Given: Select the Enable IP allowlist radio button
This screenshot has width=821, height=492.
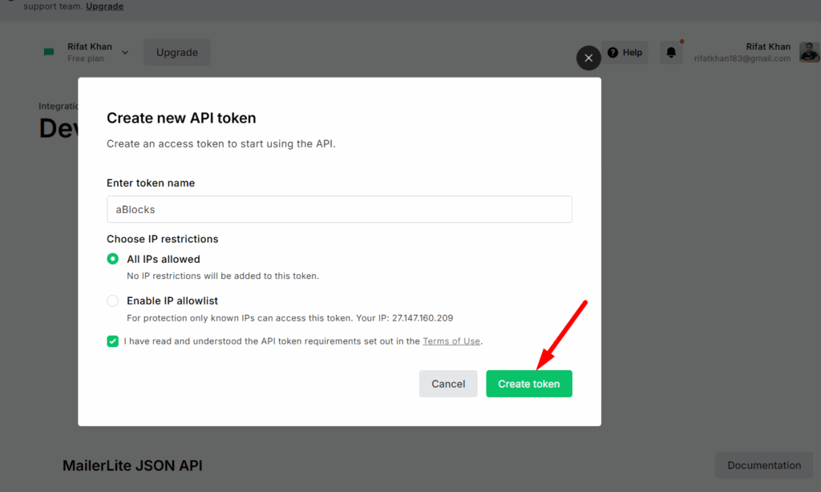Looking at the screenshot, I should pyautogui.click(x=112, y=301).
